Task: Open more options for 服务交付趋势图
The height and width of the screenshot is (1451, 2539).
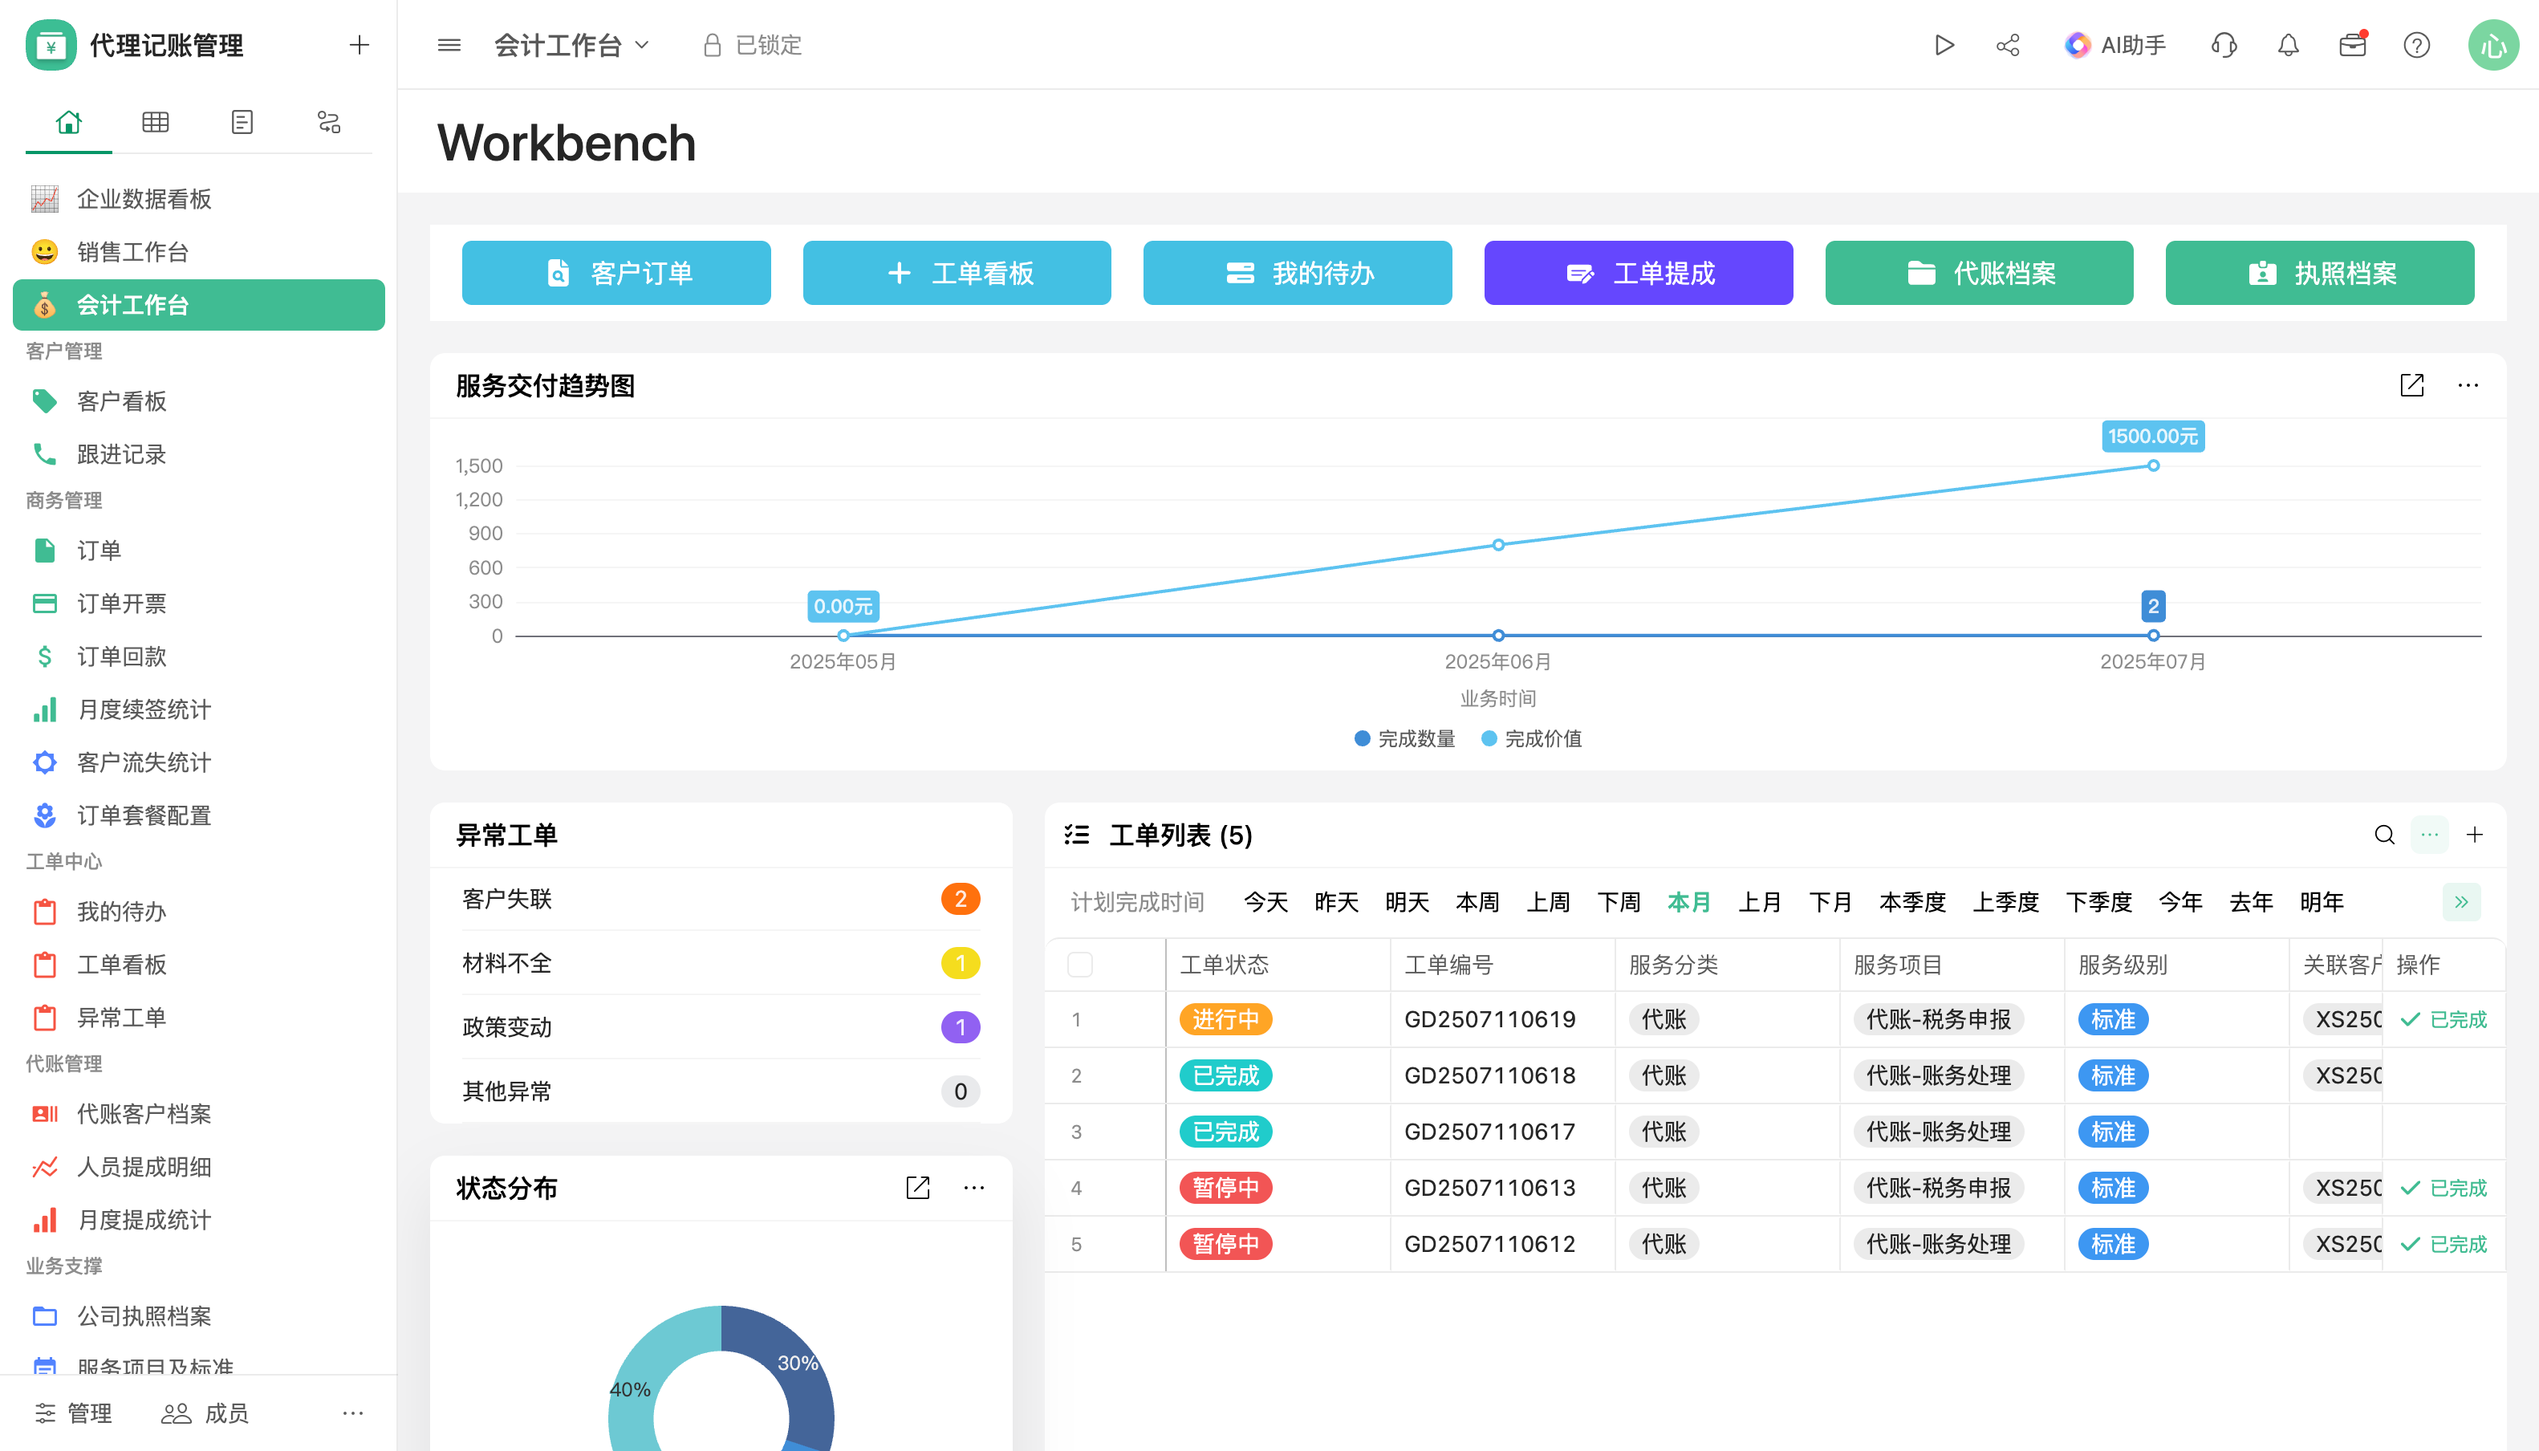Action: click(2468, 386)
